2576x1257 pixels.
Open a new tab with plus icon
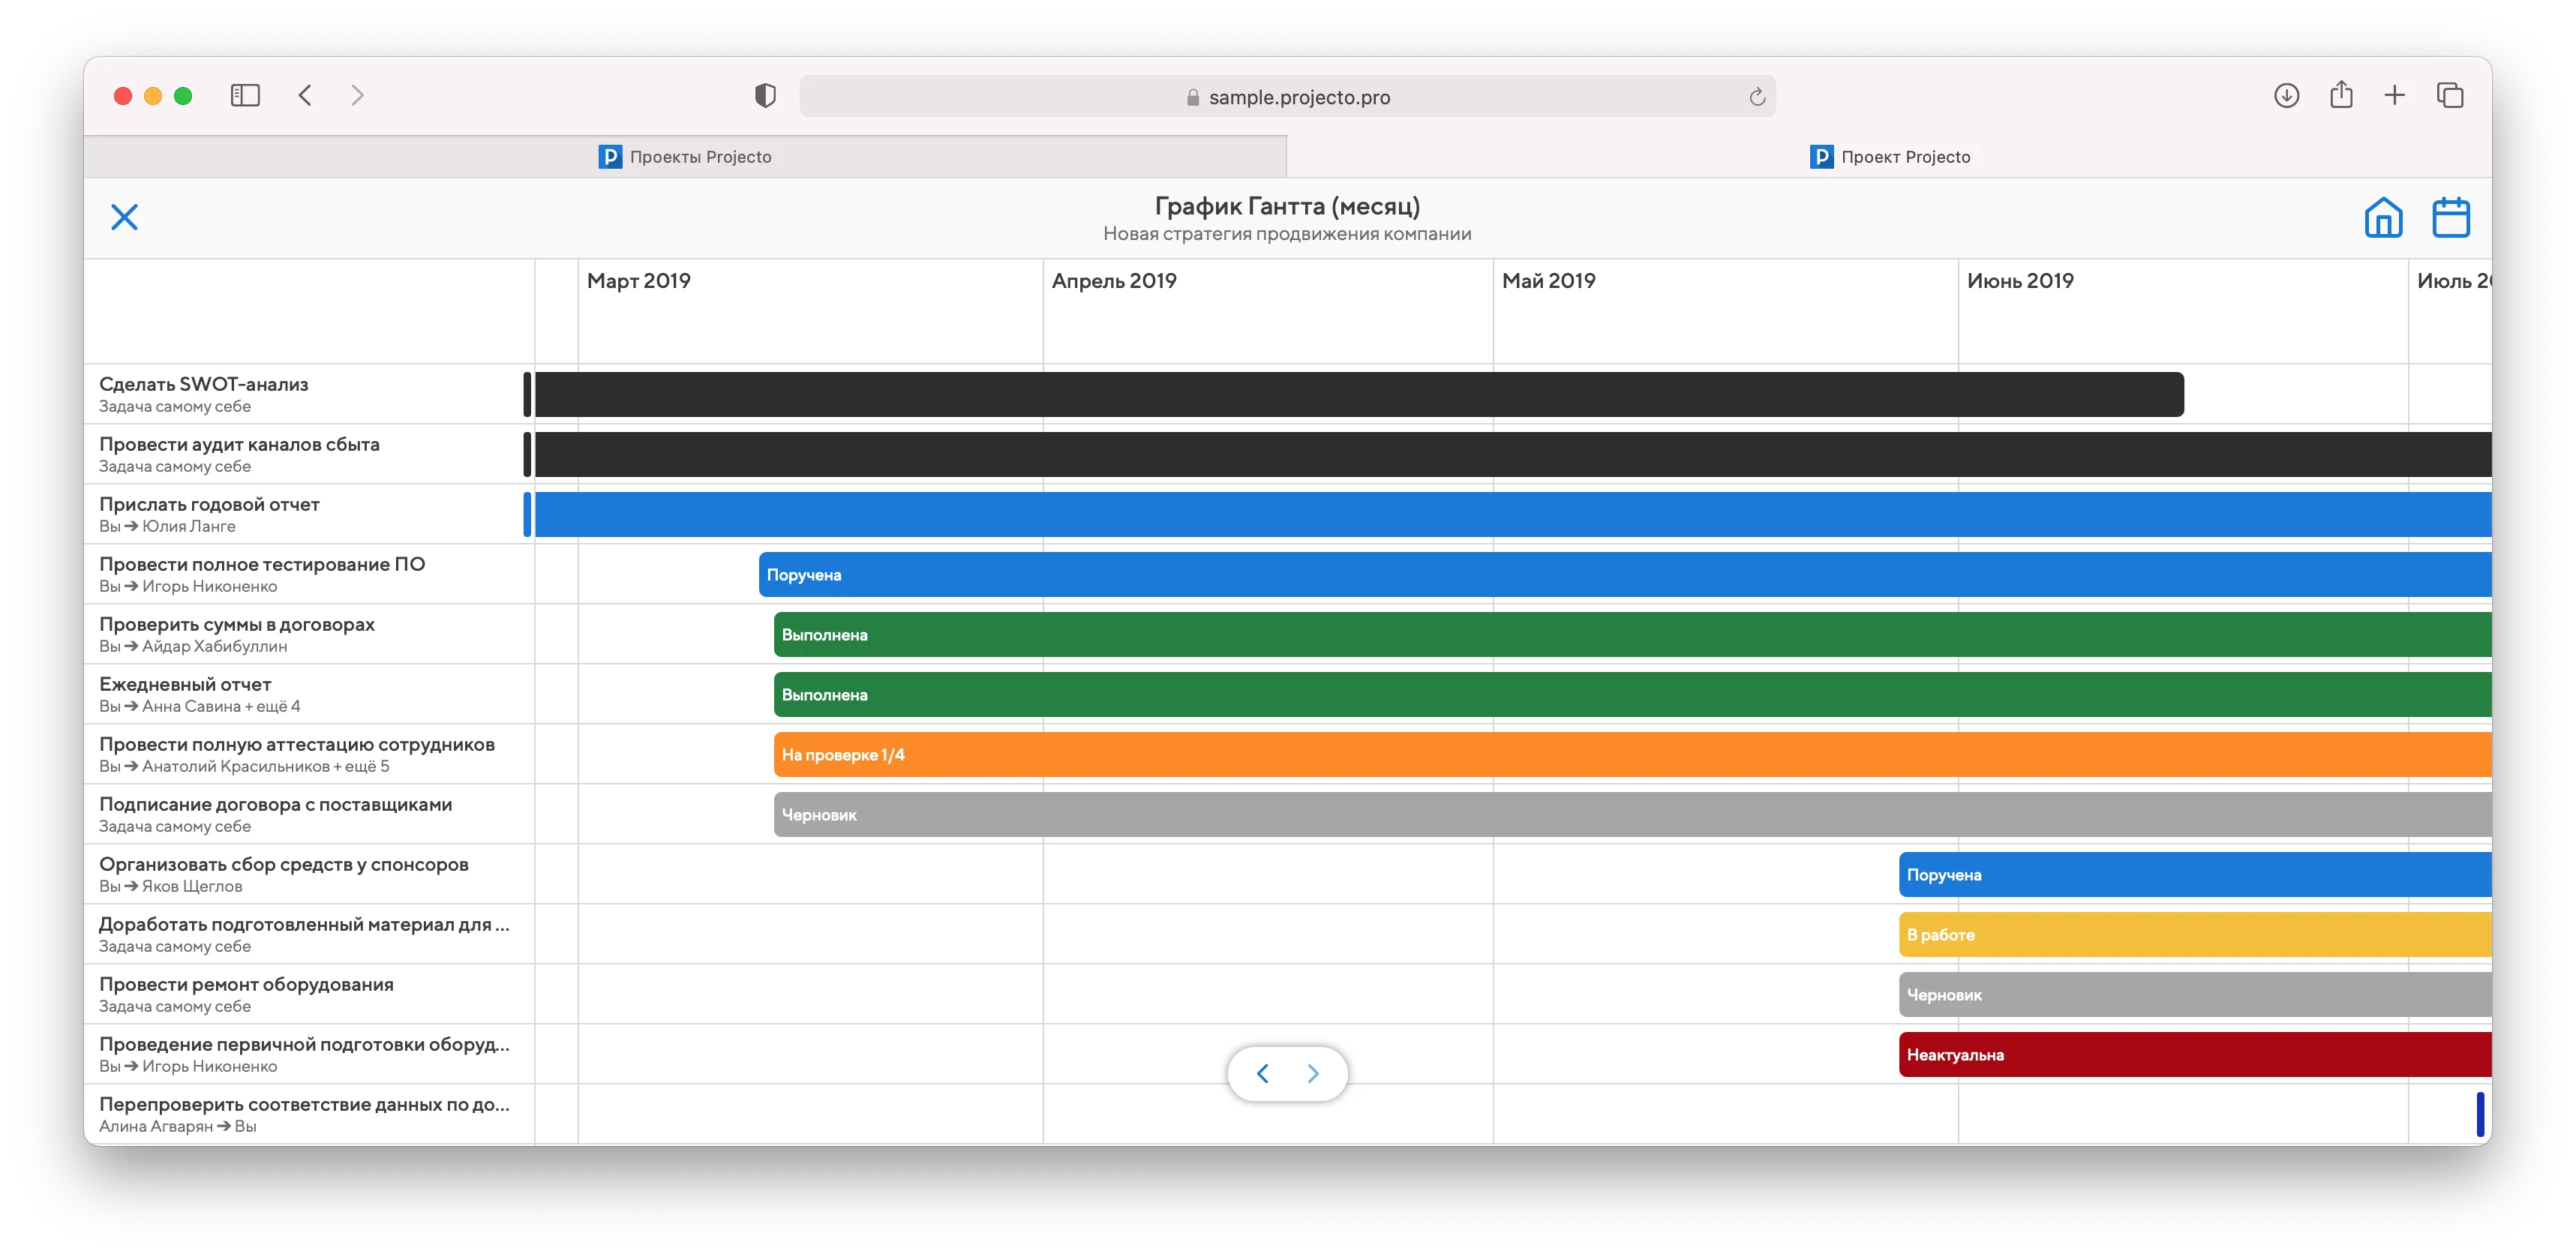(x=2395, y=96)
